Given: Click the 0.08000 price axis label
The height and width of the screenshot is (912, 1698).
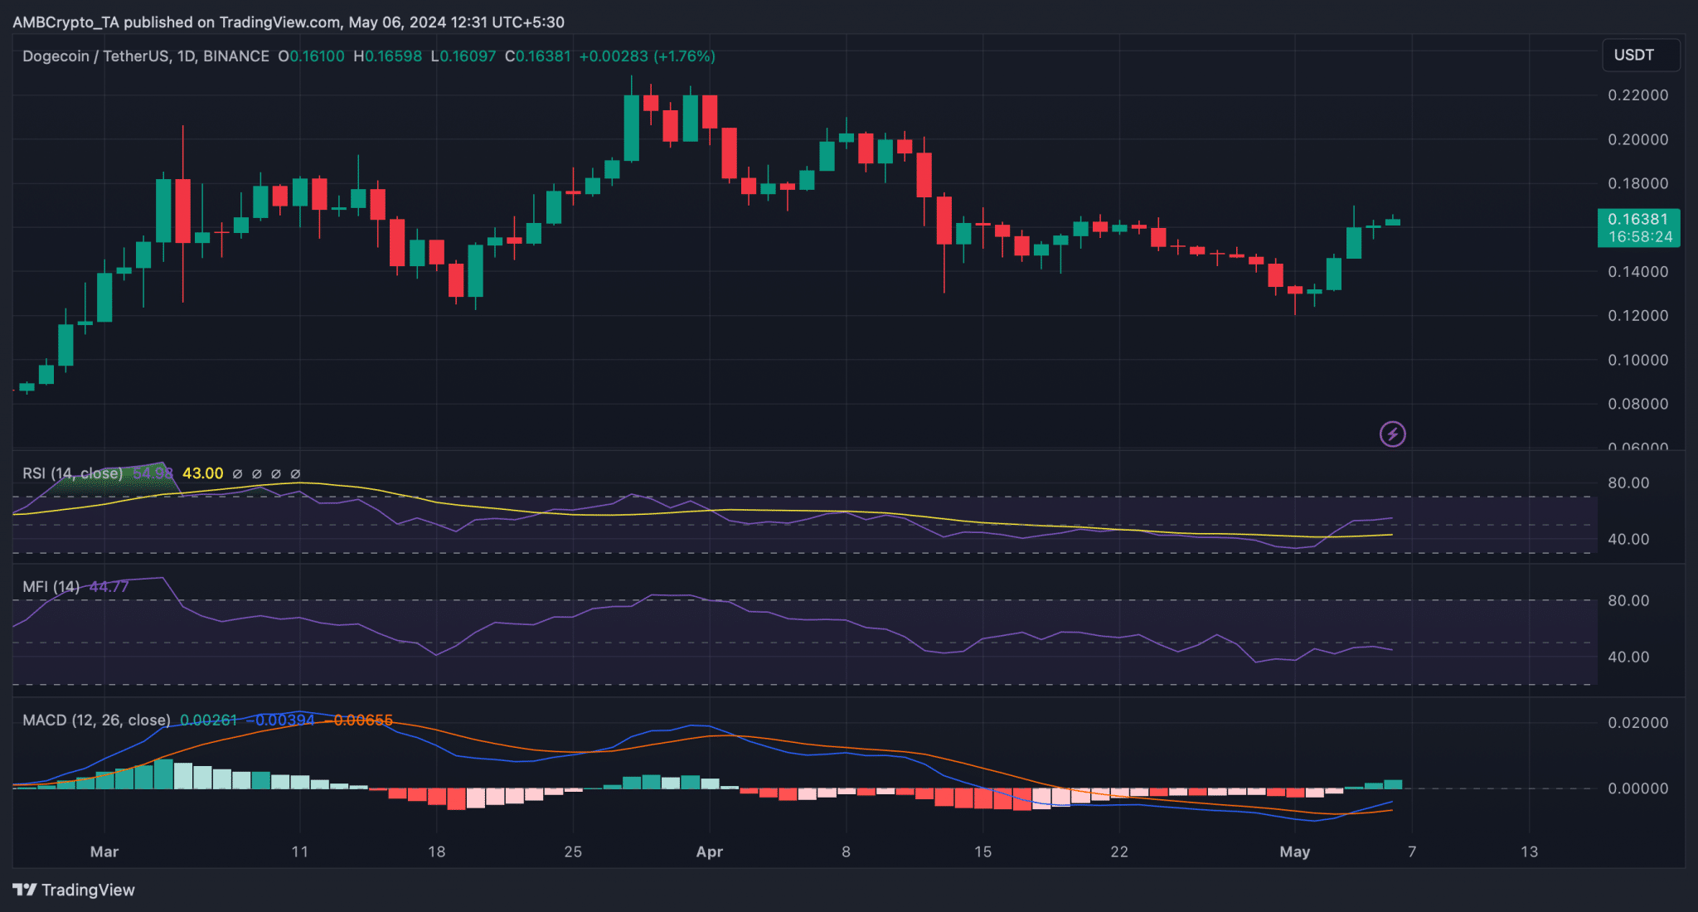Looking at the screenshot, I should click(x=1637, y=404).
